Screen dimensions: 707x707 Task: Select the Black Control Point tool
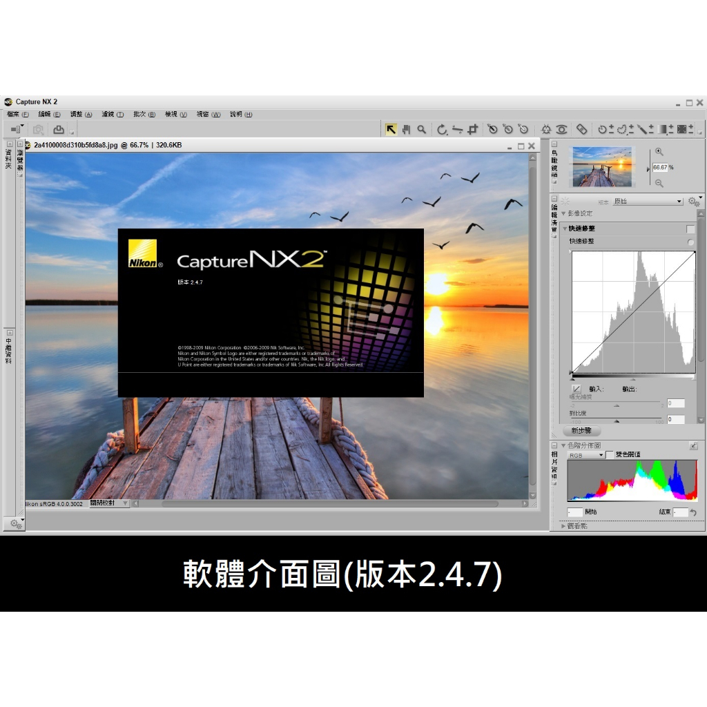[x=492, y=129]
